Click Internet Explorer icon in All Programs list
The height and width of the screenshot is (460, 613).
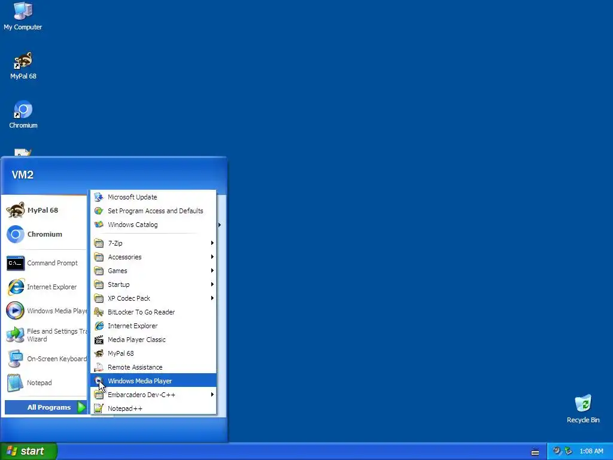click(99, 326)
